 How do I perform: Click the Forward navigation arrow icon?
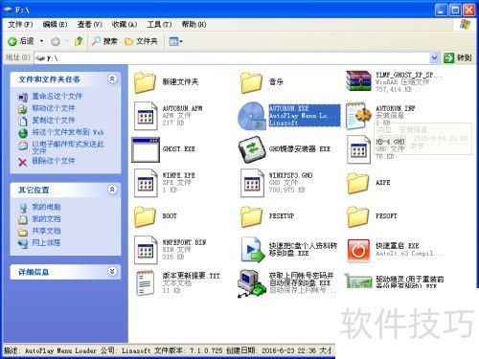[x=56, y=41]
